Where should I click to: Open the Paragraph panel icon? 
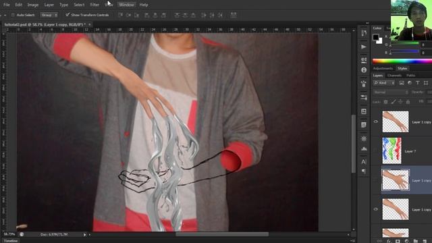point(364,171)
